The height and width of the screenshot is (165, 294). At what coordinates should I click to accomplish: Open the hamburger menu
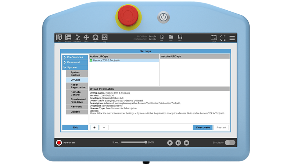pos(232,38)
